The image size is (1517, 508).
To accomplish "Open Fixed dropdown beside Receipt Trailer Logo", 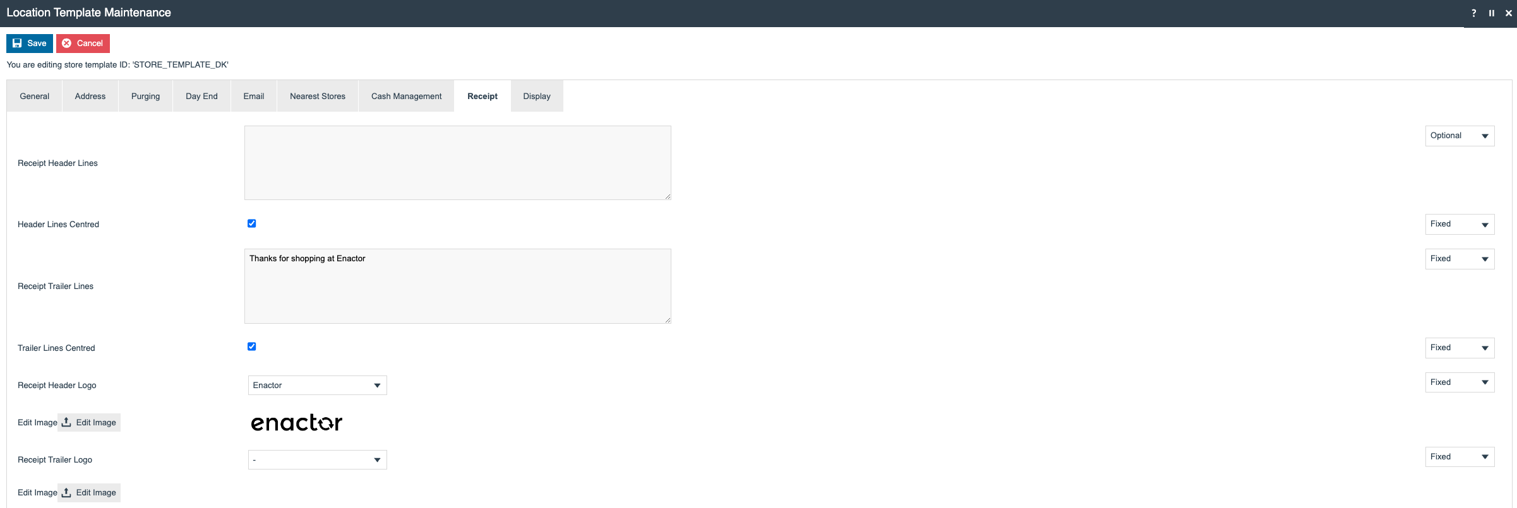I will [1460, 457].
